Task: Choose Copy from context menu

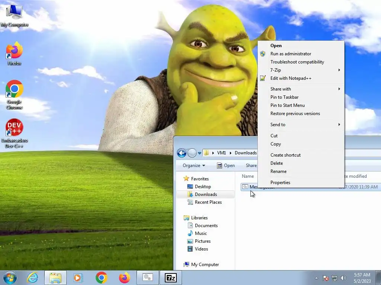Action: 301,144
